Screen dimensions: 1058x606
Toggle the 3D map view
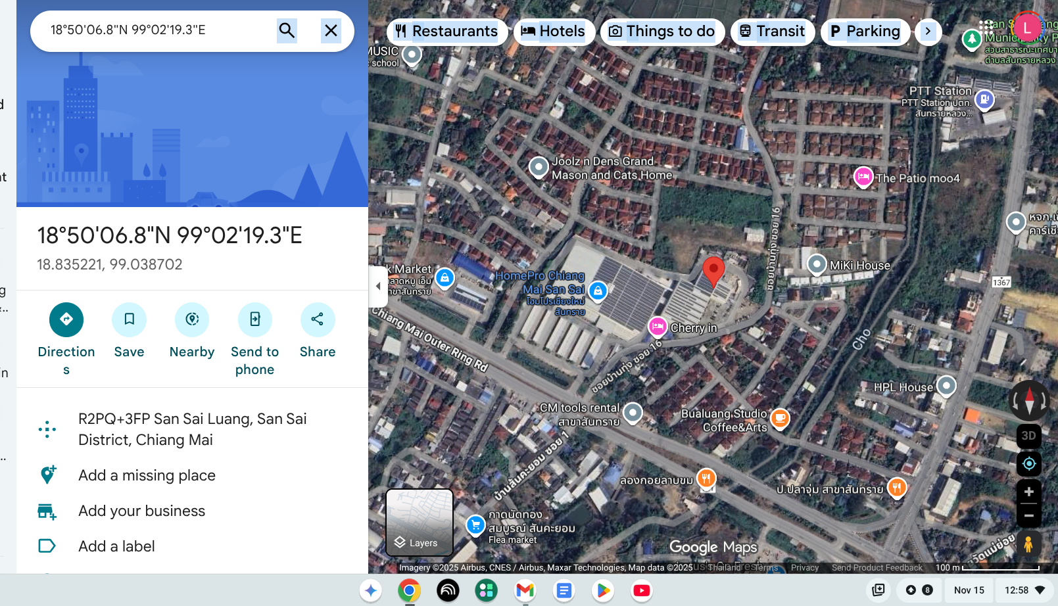pos(1029,436)
